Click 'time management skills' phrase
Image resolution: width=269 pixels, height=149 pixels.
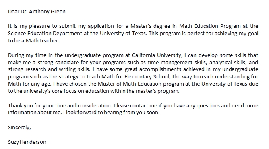[x=177, y=62]
